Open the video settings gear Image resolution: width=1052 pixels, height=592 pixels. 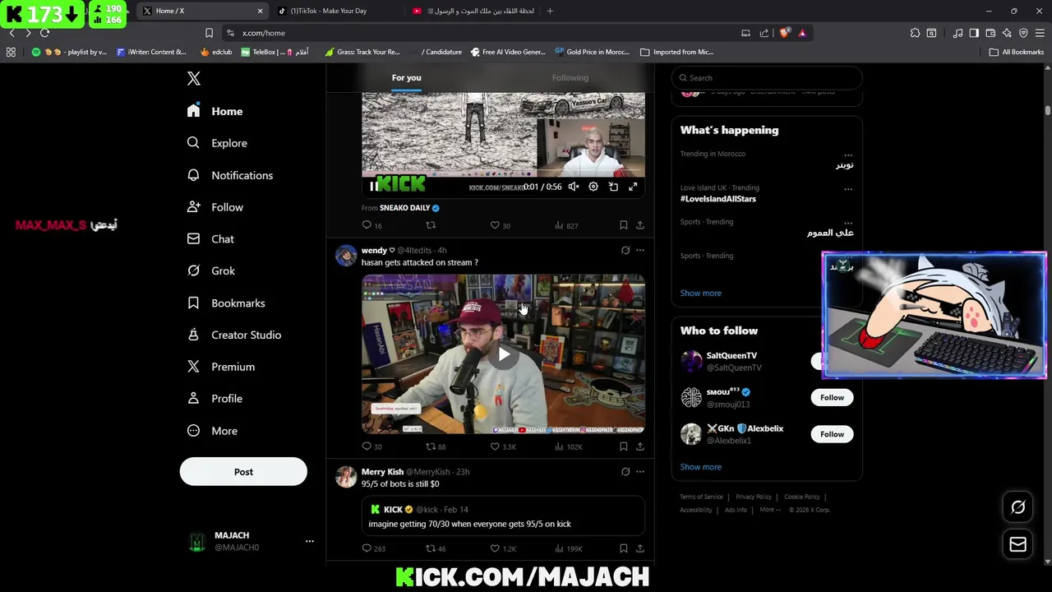[x=593, y=187]
